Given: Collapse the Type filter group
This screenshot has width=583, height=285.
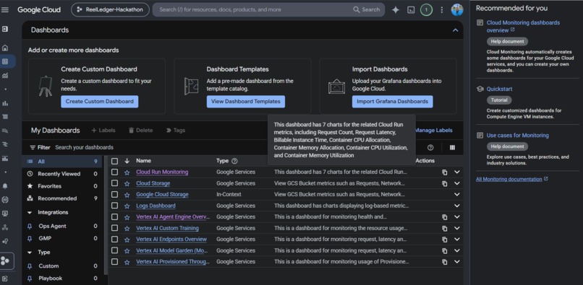Looking at the screenshot, I should tap(30, 253).
